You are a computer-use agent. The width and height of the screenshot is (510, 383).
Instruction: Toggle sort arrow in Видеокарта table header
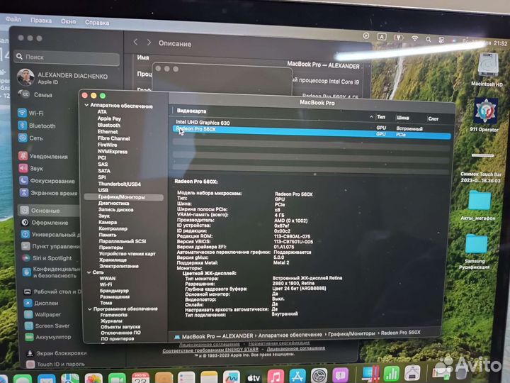(x=371, y=116)
